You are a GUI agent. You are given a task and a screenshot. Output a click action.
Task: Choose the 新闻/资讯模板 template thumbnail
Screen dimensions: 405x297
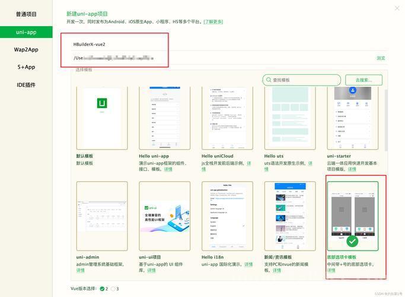290,216
